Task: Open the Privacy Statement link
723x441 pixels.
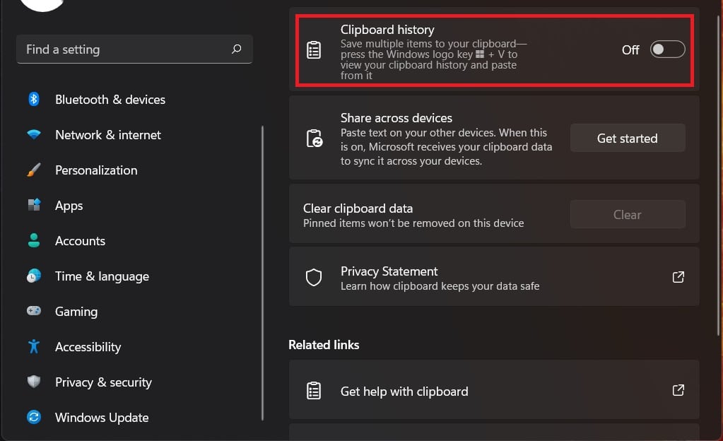Action: [494, 277]
